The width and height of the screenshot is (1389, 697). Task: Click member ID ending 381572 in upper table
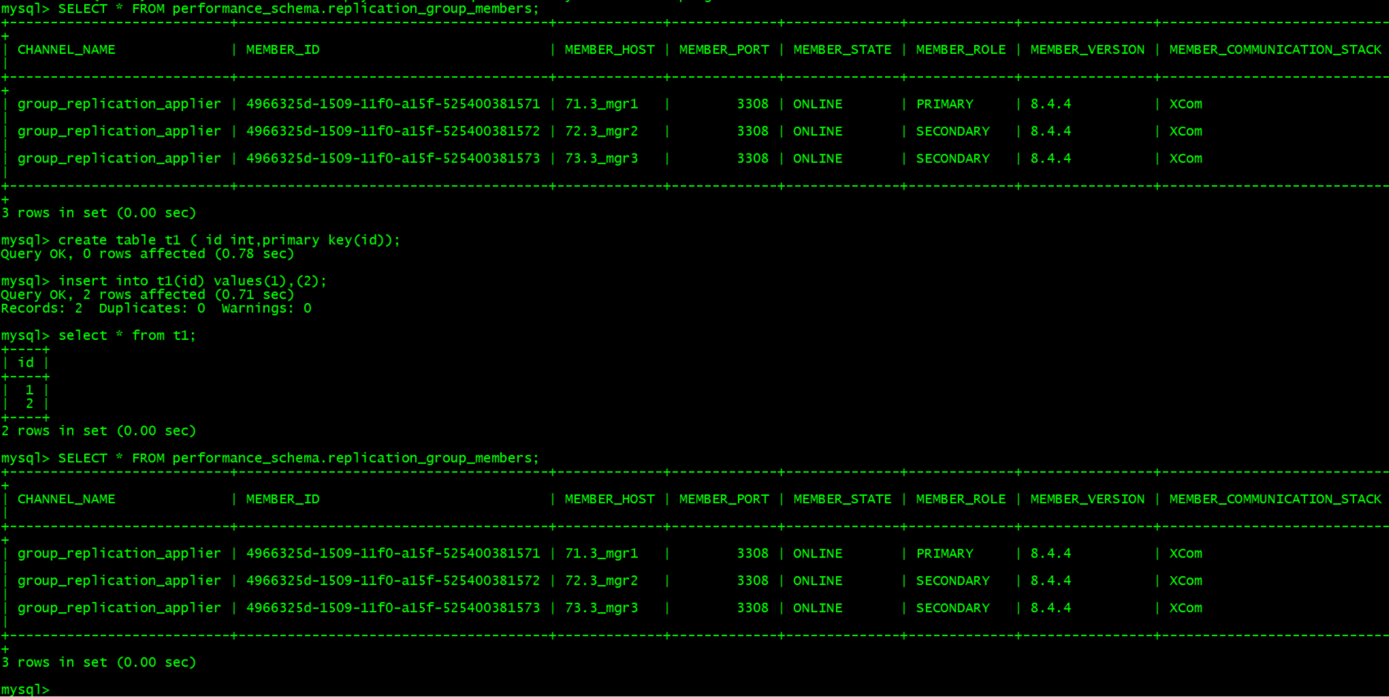393,132
